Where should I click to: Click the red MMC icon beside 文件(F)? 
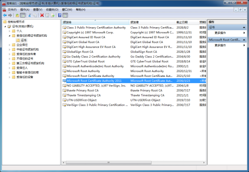pos(4,10)
